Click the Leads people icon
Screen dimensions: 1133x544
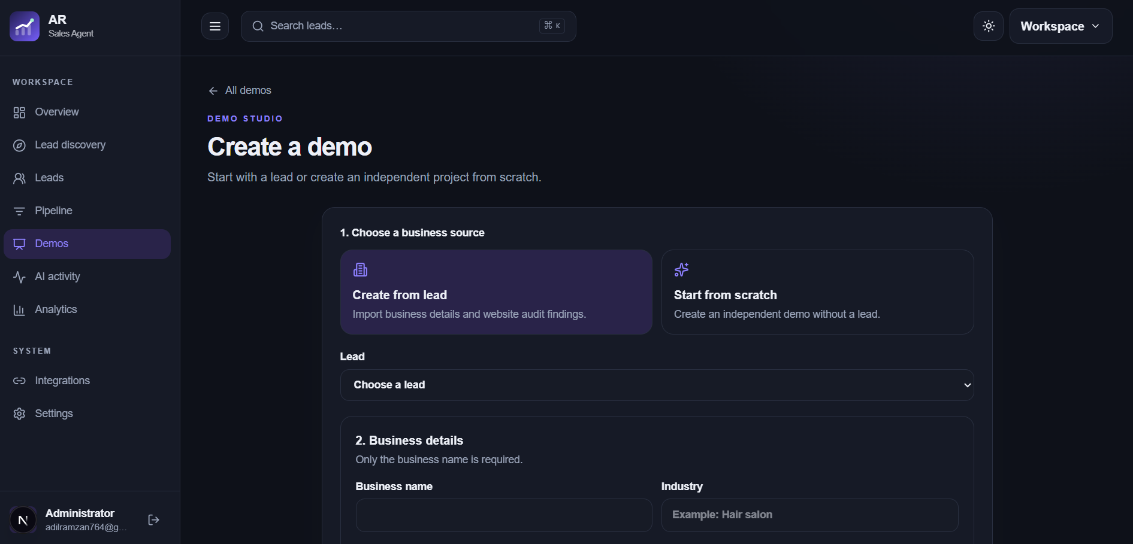(19, 178)
